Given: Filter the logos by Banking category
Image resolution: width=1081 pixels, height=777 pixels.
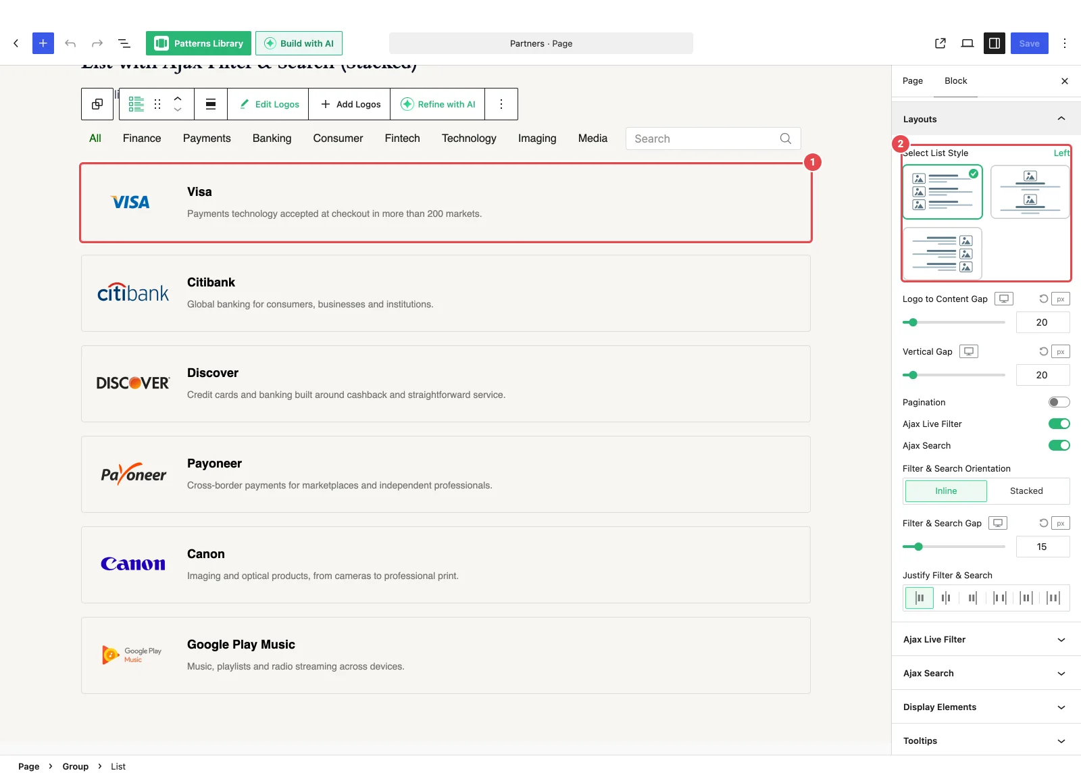Looking at the screenshot, I should (x=272, y=139).
